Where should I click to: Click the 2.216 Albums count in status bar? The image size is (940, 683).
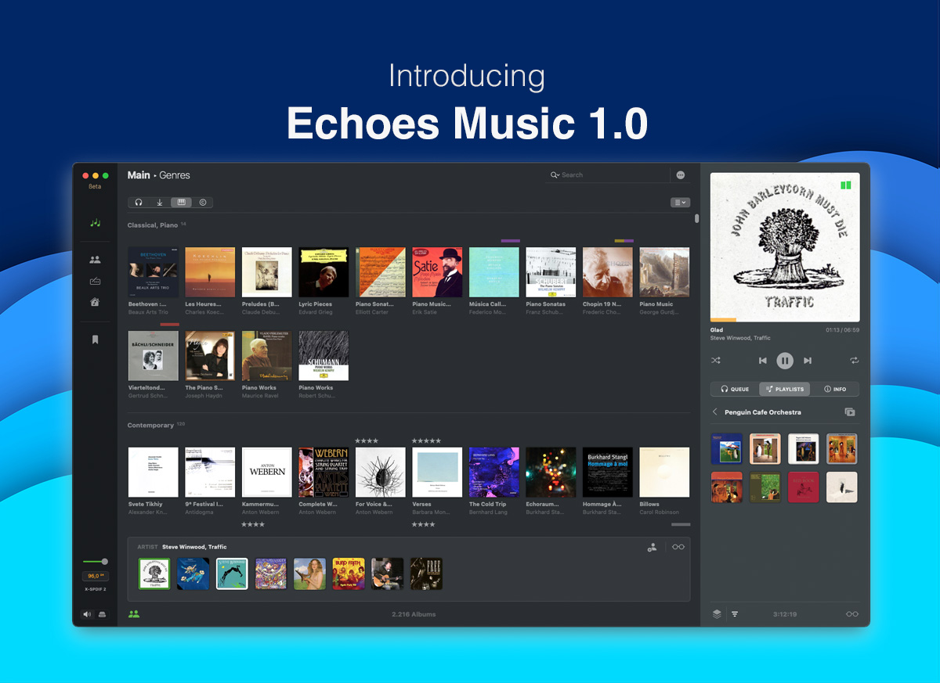tap(414, 614)
